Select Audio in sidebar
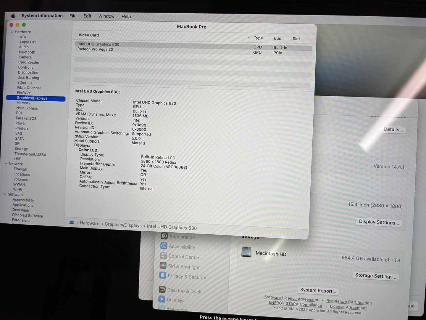 point(24,47)
